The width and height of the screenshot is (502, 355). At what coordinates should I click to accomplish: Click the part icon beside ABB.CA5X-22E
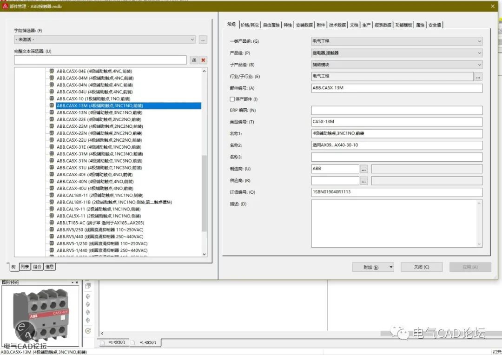coord(52,119)
